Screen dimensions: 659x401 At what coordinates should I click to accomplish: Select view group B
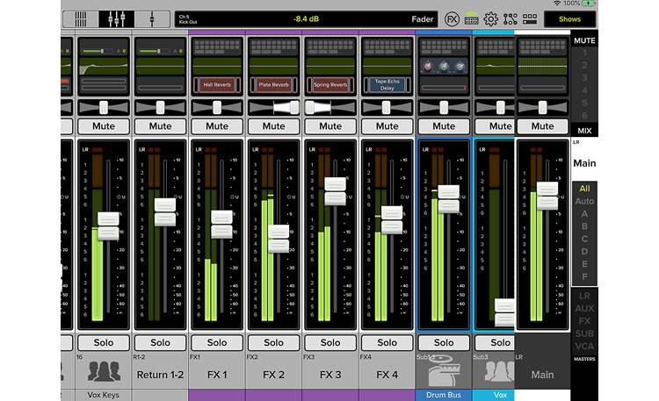(x=584, y=226)
